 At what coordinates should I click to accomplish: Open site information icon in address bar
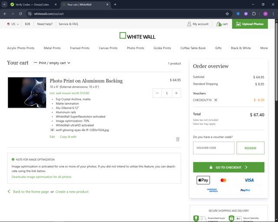point(30,14)
